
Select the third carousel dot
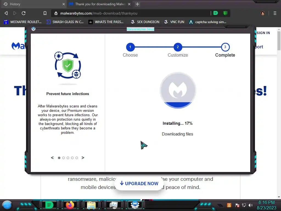(68, 158)
